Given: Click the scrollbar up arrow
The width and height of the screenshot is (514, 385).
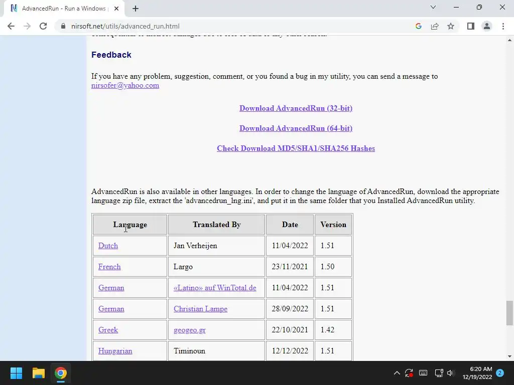Looking at the screenshot, I should [x=509, y=40].
